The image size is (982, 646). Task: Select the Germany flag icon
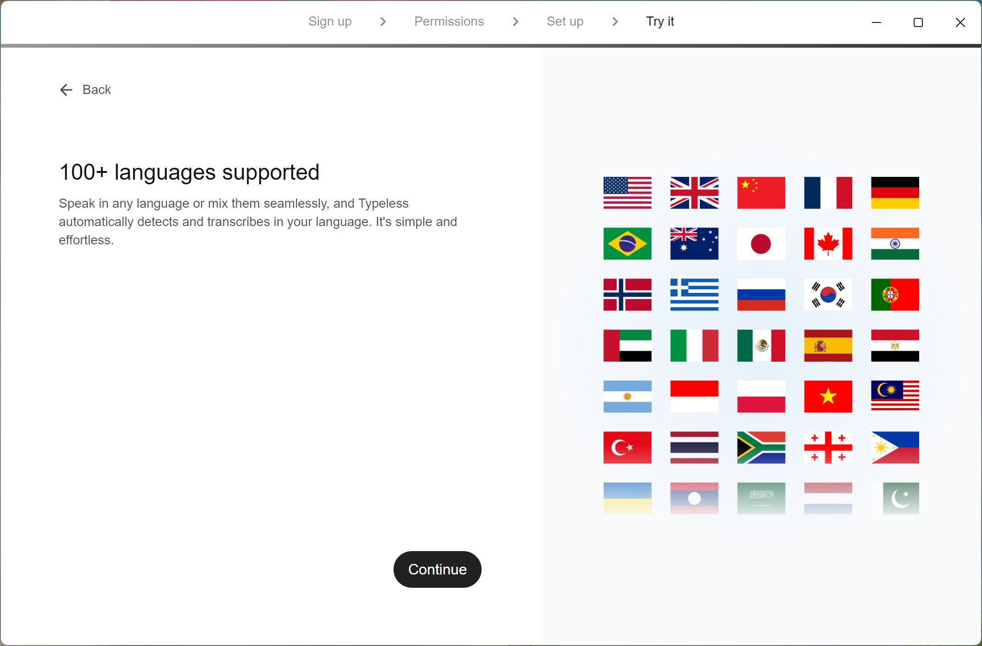894,193
